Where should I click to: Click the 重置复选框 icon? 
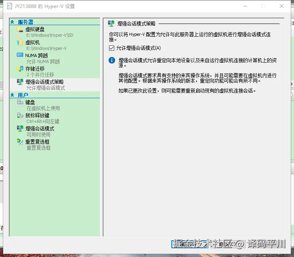pos(20,142)
